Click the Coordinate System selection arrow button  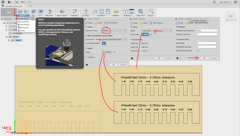[x=104, y=43]
